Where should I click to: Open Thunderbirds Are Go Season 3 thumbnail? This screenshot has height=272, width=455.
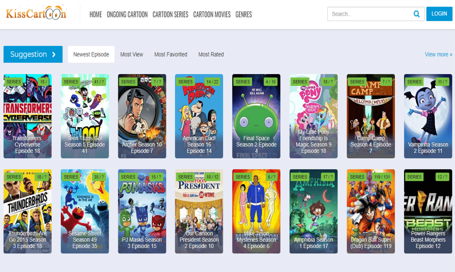28,211
